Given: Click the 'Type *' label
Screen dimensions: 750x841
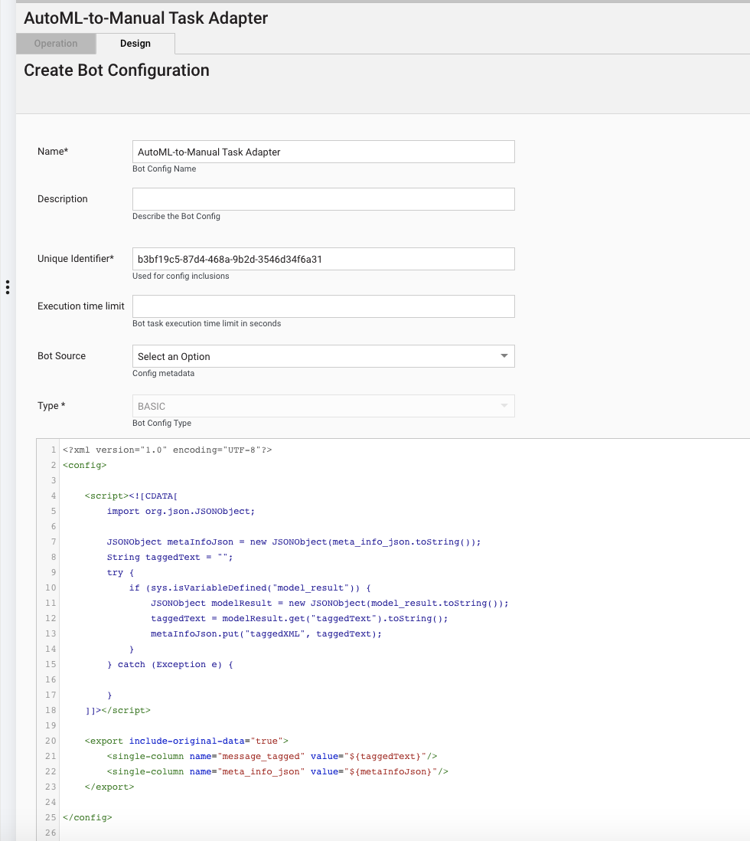Looking at the screenshot, I should (x=51, y=405).
